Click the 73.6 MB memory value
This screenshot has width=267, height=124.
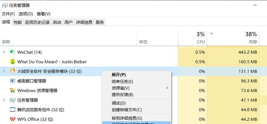pos(249,91)
